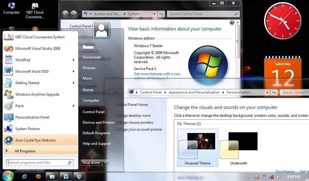Viewport: 309px width, 181px height.
Task: Expand Getting Started submenu arrow
Action: (x=74, y=83)
